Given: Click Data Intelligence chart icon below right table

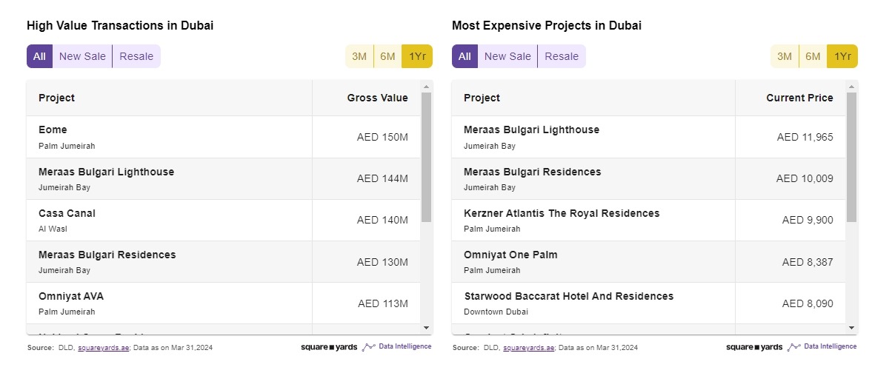Looking at the screenshot, I should pyautogui.click(x=793, y=346).
